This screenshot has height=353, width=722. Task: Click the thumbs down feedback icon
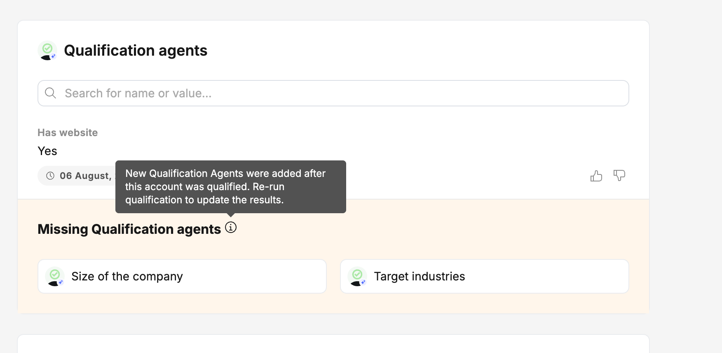[619, 176]
